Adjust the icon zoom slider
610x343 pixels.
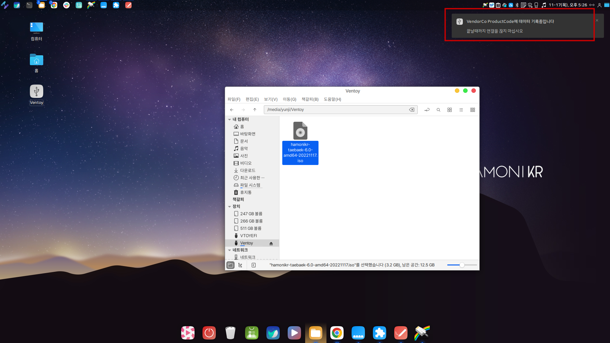point(462,265)
